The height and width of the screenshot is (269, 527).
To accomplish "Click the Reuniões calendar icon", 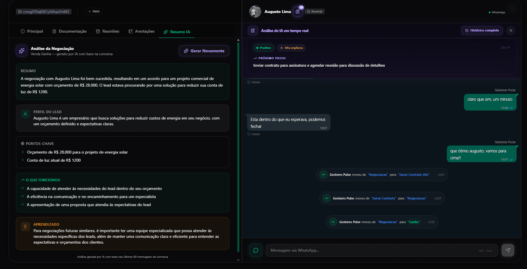I will [98, 31].
